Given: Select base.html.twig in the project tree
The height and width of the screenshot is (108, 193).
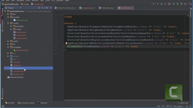Looking at the screenshot, I should [x=21, y=50].
